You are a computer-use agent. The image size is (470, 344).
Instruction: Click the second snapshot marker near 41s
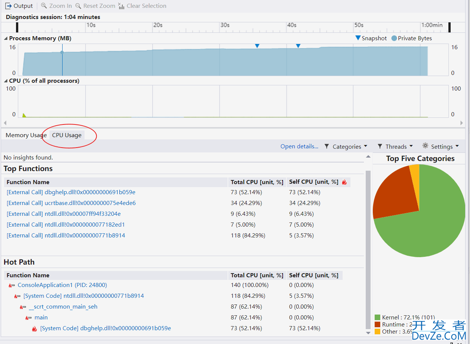pos(298,46)
